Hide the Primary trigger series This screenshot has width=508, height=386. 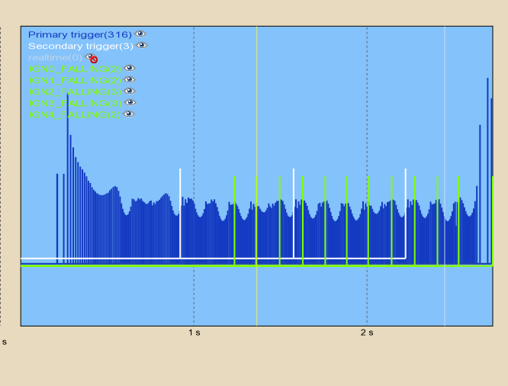click(x=140, y=34)
